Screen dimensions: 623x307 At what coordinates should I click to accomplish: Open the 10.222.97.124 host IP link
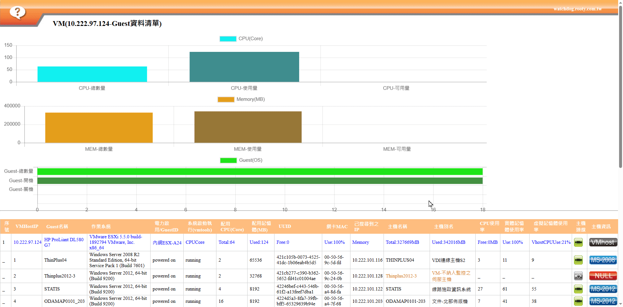pyautogui.click(x=28, y=242)
